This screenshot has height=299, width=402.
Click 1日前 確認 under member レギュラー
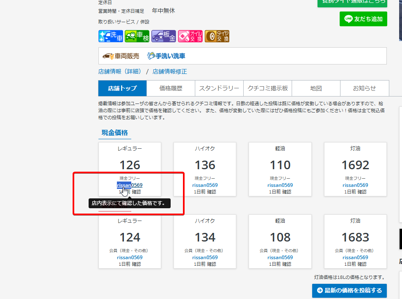point(130,264)
